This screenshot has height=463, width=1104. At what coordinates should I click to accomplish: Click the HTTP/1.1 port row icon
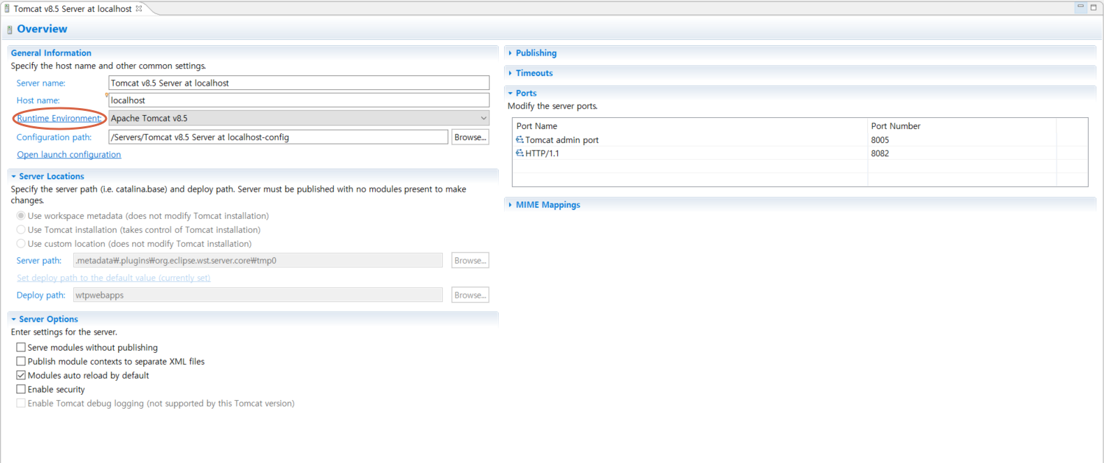click(x=520, y=153)
